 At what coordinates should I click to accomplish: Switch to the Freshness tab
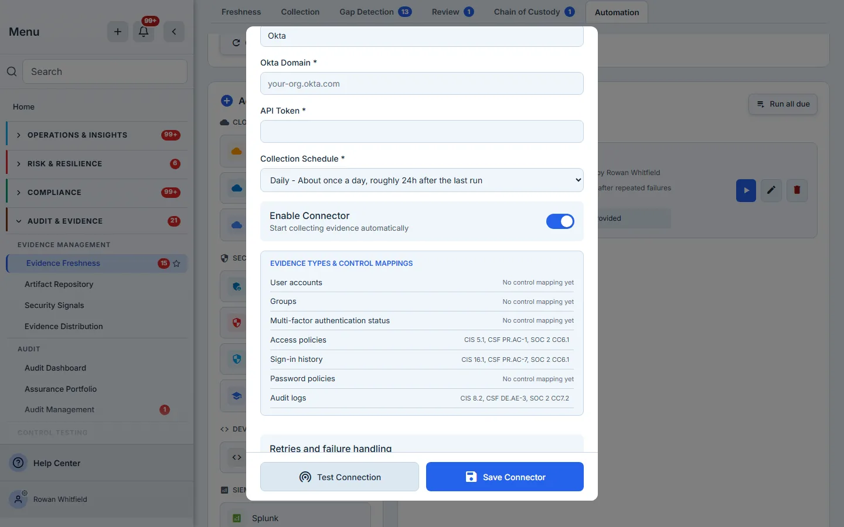(241, 12)
